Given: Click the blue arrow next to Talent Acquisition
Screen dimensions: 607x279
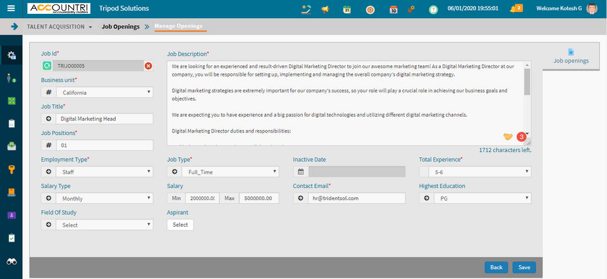Looking at the screenshot, I should point(15,27).
